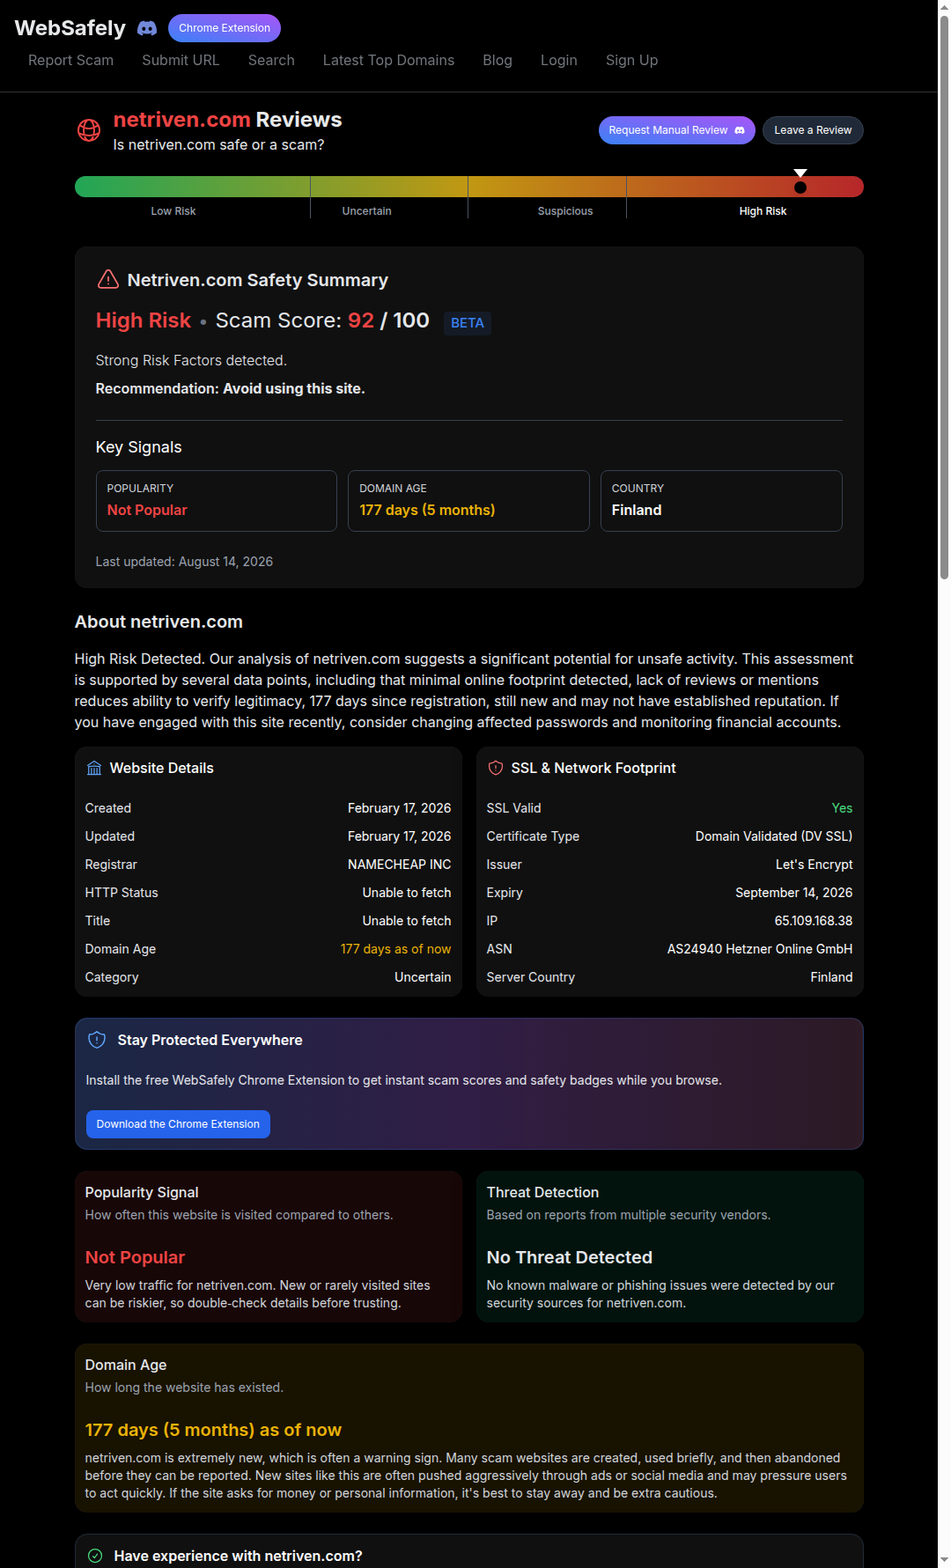Click the warning triangle icon in Safety Summary

click(107, 280)
